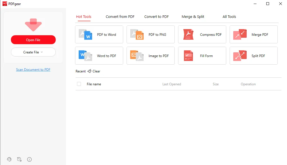This screenshot has height=165, width=287.
Task: Sort by Last Opened column header
Action: click(x=172, y=84)
